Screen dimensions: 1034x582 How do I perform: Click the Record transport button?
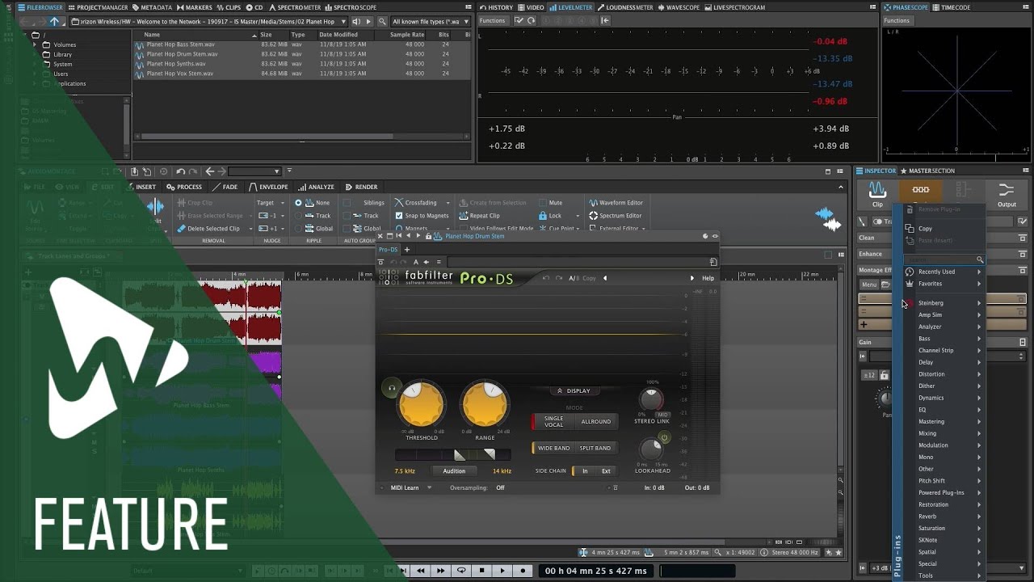pos(523,571)
